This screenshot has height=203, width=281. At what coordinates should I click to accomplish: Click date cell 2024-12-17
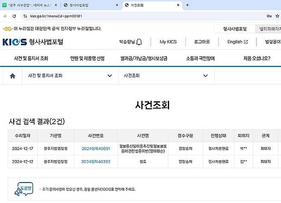(x=23, y=148)
